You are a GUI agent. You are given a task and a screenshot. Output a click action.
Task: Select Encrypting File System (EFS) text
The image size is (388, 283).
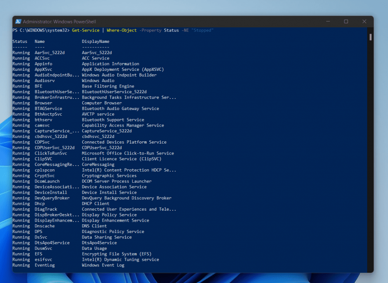tap(117, 254)
